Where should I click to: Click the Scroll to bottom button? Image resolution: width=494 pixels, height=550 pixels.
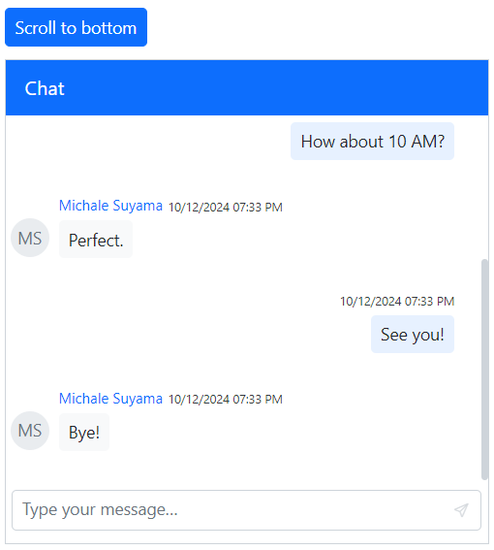[76, 27]
